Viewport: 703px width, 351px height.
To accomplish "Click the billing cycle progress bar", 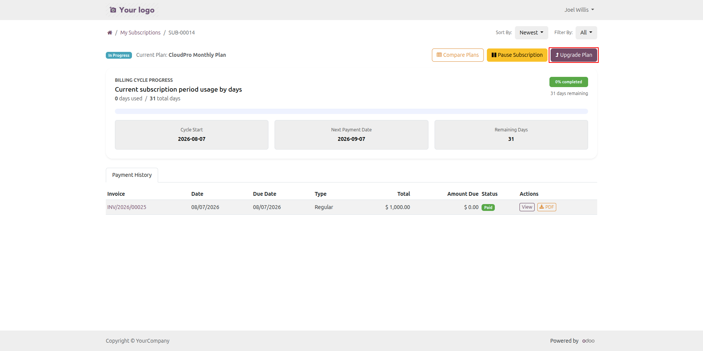I will [x=351, y=111].
